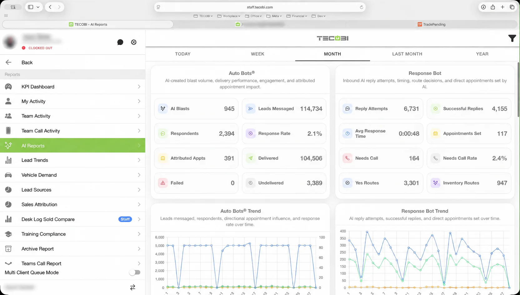Viewport: 520px width, 295px height.
Task: Click the KPI Dashboard gauge icon
Action: (x=8, y=87)
